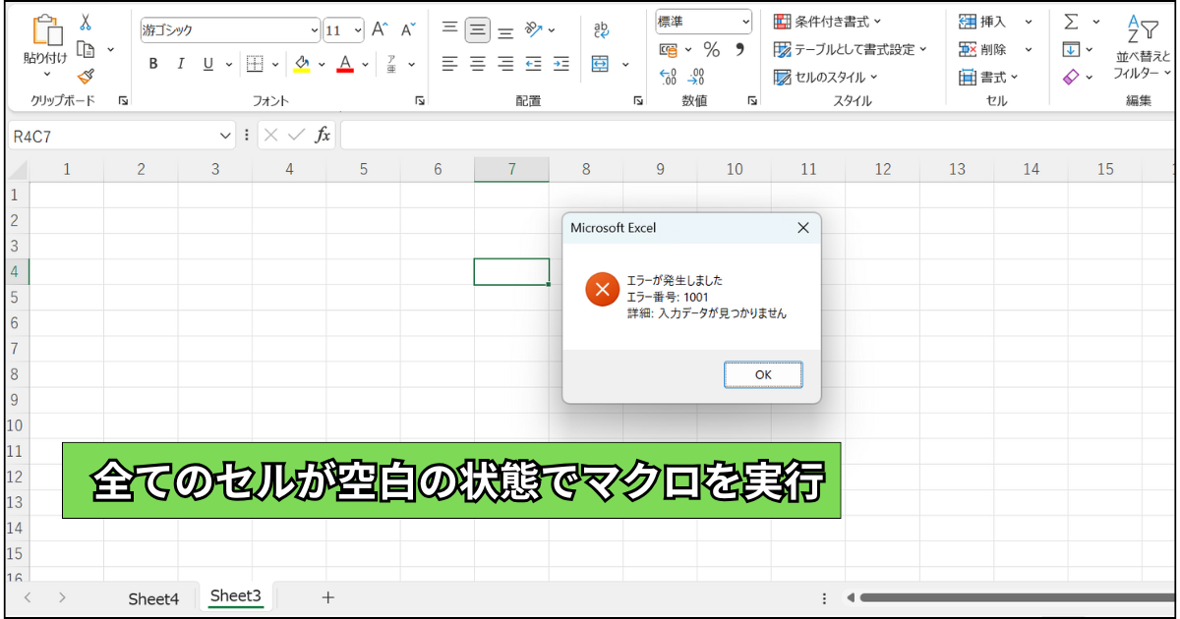Expand the Paste options arrow
Screen dimensions: 1180x619
pos(45,75)
